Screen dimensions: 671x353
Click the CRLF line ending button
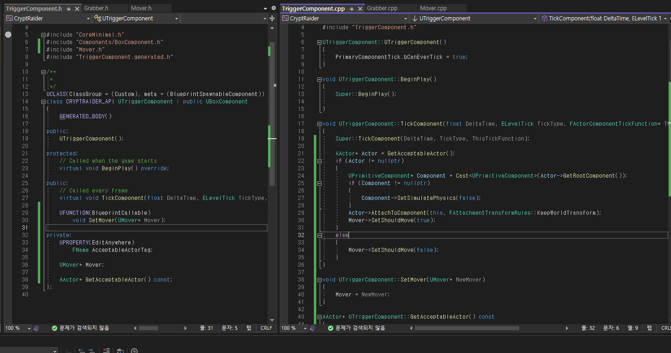click(x=266, y=328)
